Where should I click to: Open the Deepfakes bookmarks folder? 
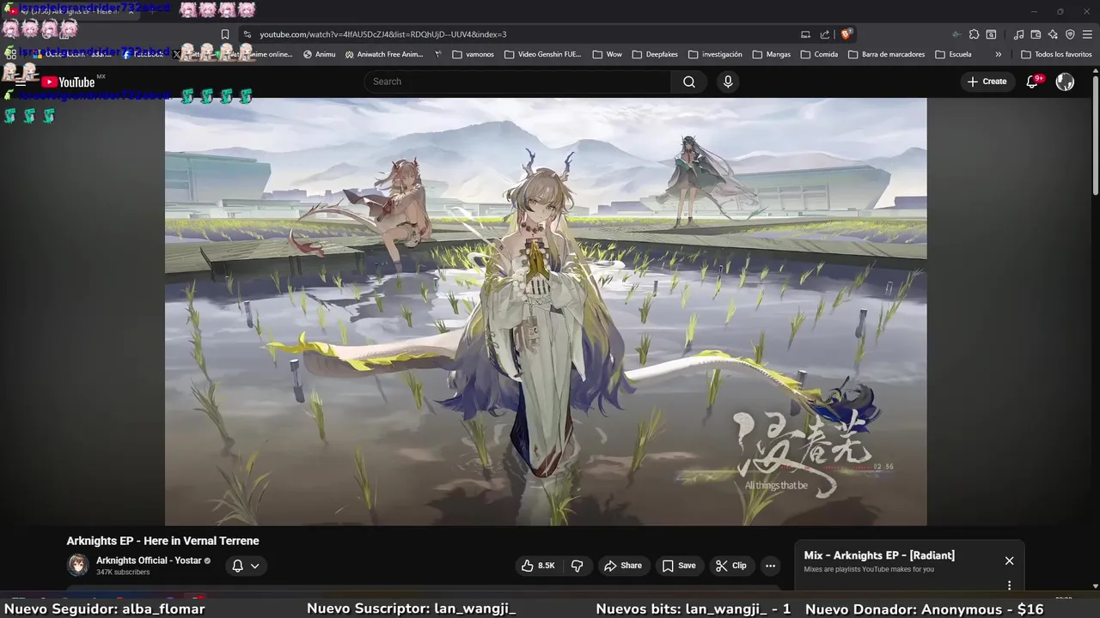655,54
